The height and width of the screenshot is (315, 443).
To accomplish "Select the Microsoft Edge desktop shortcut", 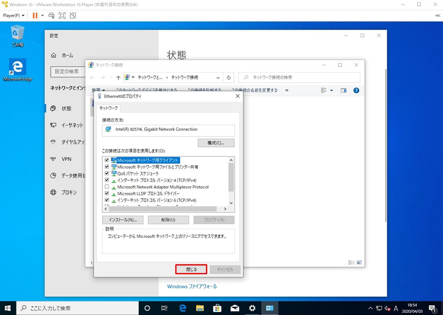I will click(x=18, y=70).
